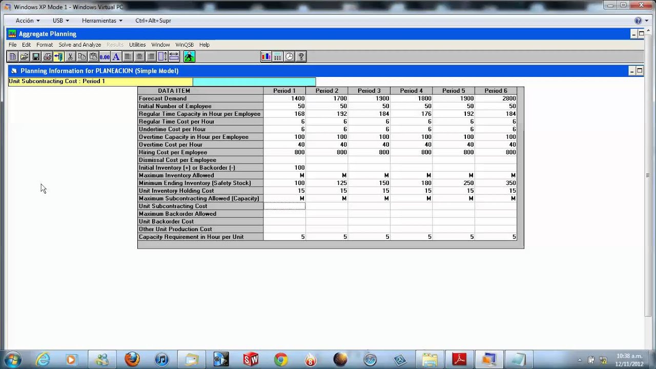Select Period 6 column header
Image resolution: width=656 pixels, height=369 pixels.
[x=496, y=91]
